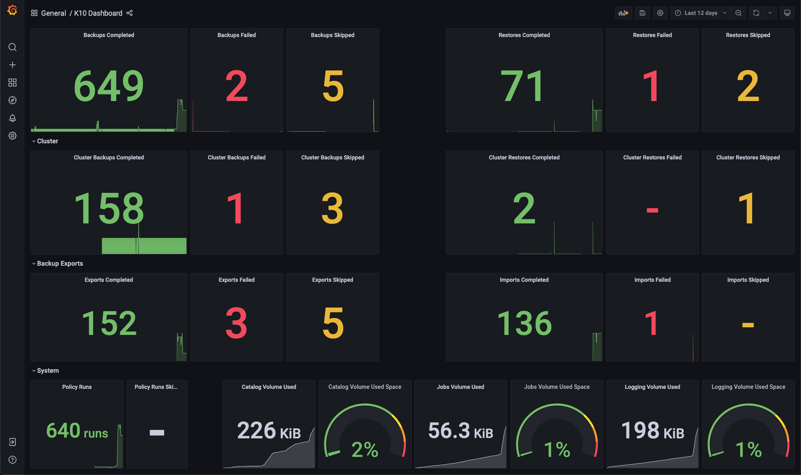Screen dimensions: 801x475
Task: Click the Save dashboard icon
Action: [642, 12]
